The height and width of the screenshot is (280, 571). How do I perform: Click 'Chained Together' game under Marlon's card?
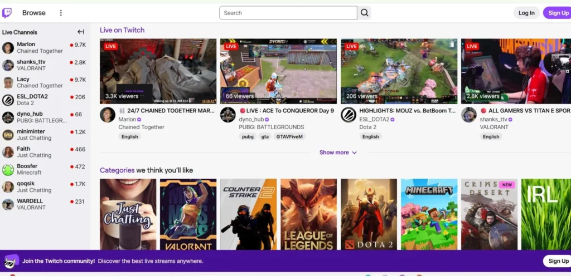(141, 127)
